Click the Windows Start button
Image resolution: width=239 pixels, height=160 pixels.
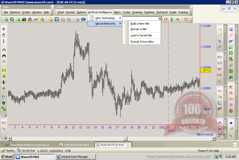(x=7, y=157)
